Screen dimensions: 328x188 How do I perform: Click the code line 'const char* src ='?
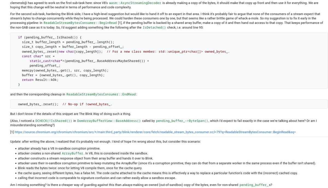point(38,56)
